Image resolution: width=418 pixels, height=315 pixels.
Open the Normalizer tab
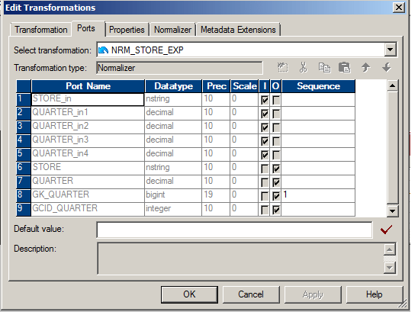(x=172, y=30)
